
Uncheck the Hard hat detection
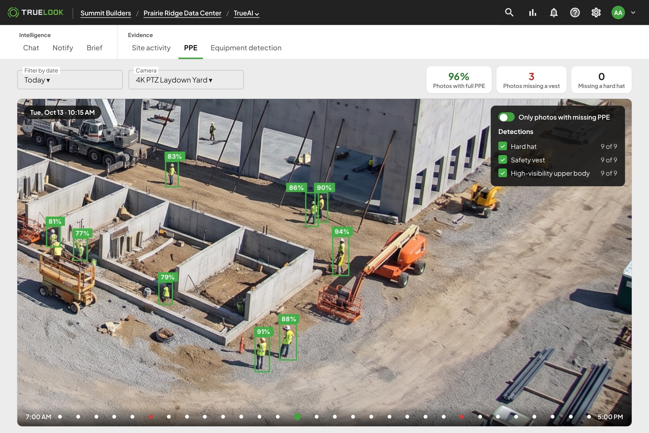click(502, 146)
